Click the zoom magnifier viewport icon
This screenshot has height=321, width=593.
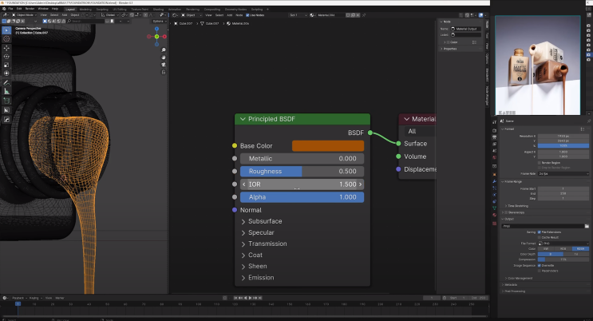[163, 50]
